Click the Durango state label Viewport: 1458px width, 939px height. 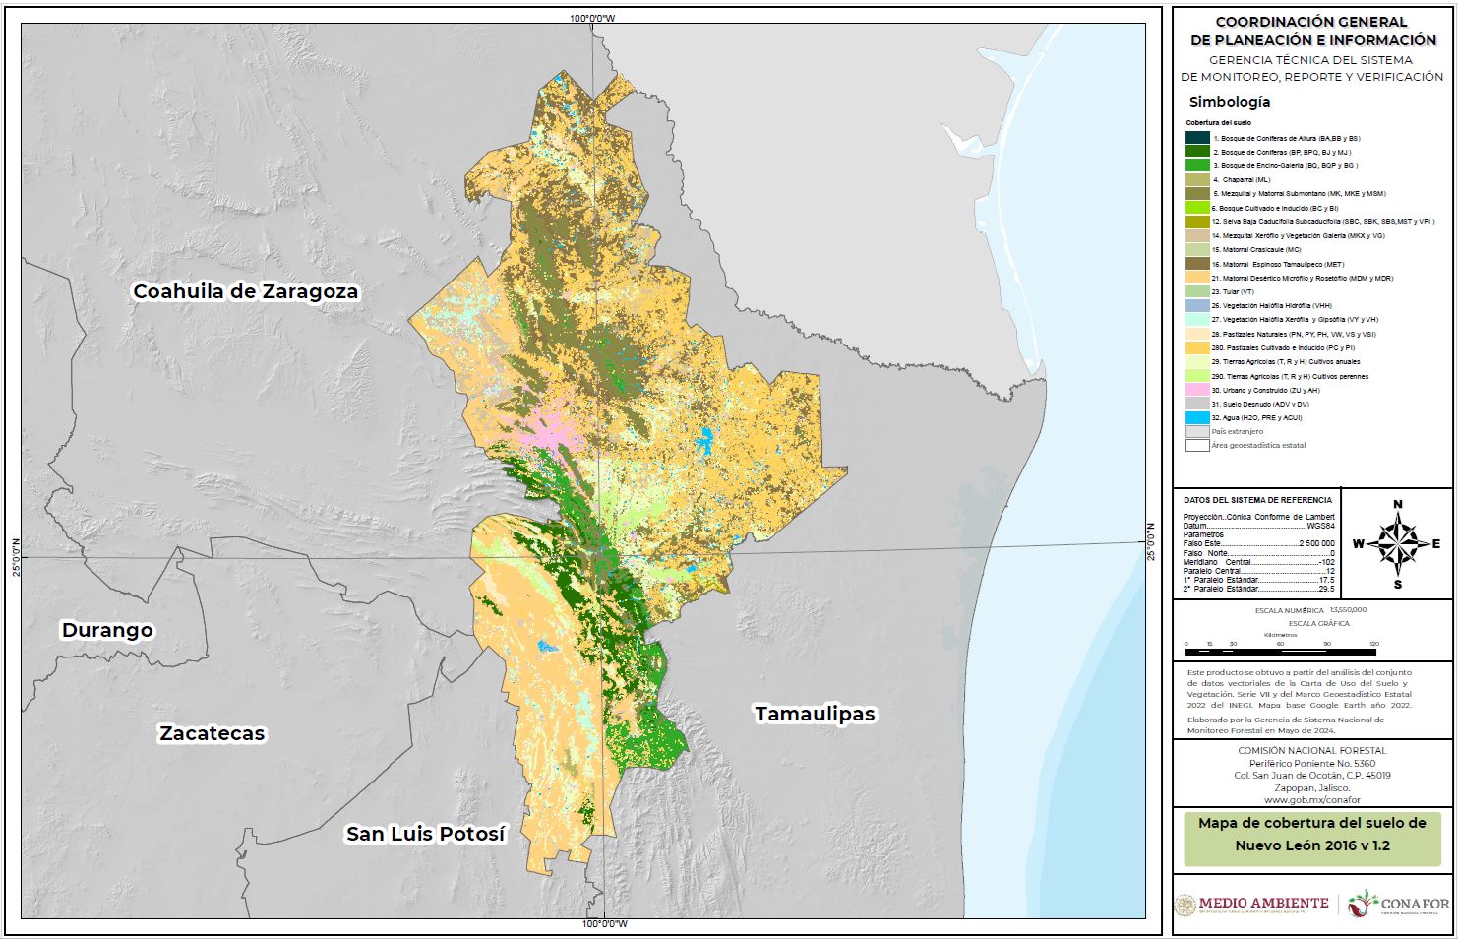tap(107, 630)
